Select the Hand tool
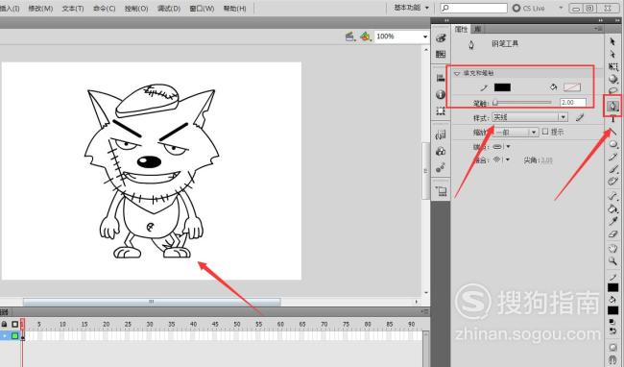The width and height of the screenshot is (624, 367). point(612,249)
